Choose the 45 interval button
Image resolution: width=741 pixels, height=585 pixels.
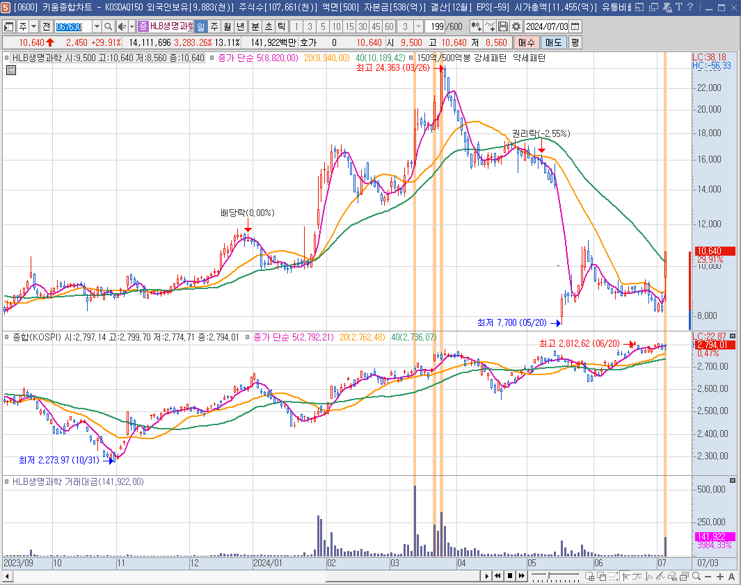tap(376, 27)
